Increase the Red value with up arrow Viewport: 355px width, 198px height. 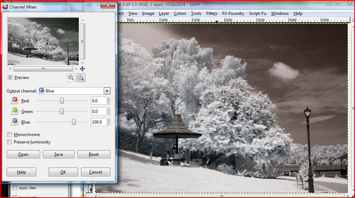(x=108, y=99)
